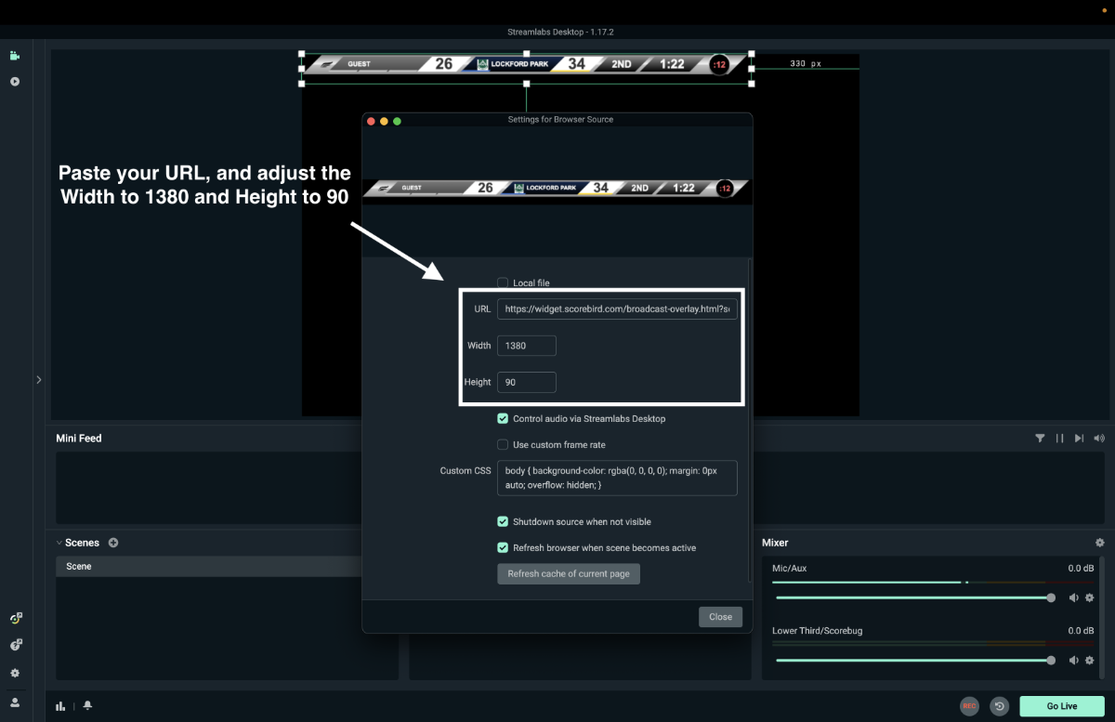Skip the alert in Mini Feed
The height and width of the screenshot is (722, 1115).
pyautogui.click(x=1079, y=438)
